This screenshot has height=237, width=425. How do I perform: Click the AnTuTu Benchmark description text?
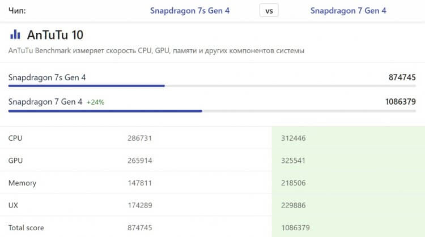click(x=156, y=50)
